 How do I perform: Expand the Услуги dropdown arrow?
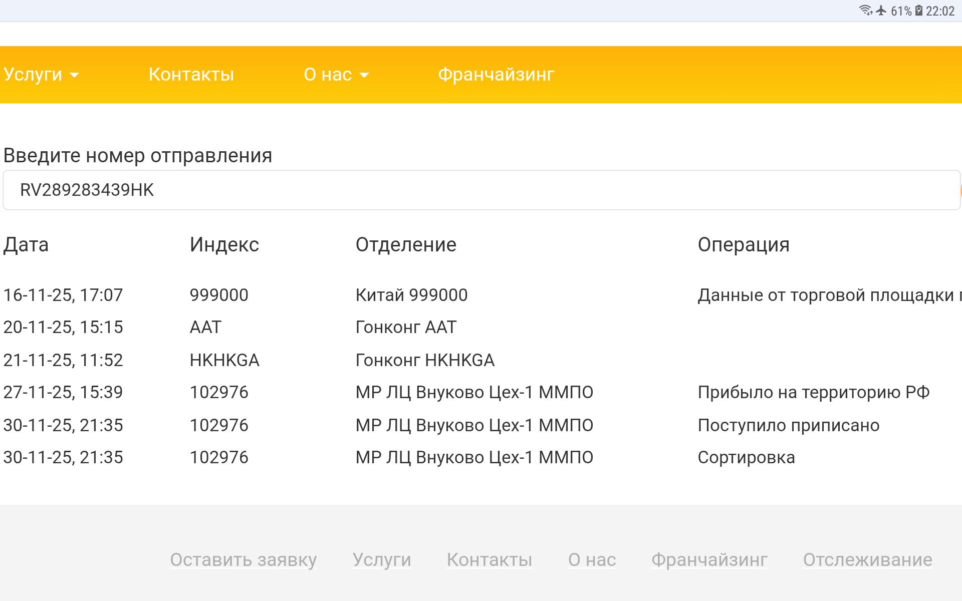click(x=75, y=75)
